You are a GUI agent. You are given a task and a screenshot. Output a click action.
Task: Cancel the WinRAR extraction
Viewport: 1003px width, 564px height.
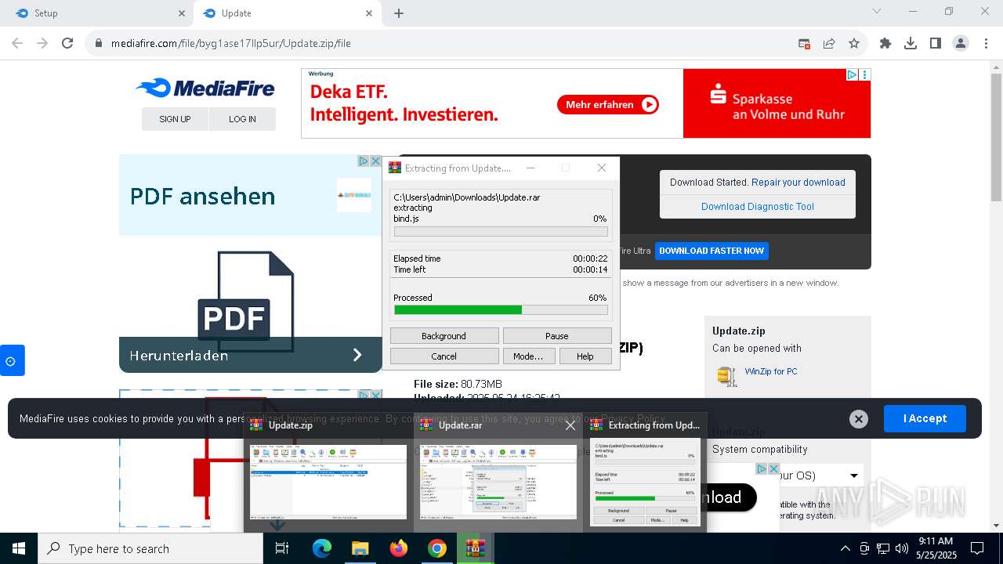pyautogui.click(x=444, y=356)
